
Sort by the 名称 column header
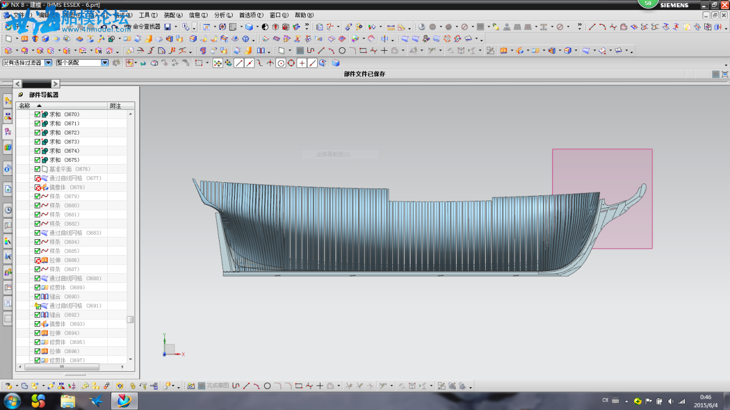(62, 106)
